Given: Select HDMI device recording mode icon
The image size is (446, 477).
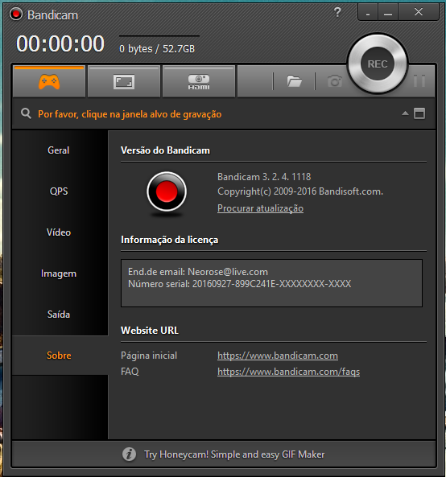Looking at the screenshot, I should [199, 82].
